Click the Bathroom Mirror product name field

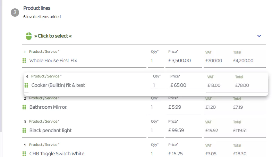coord(87,107)
